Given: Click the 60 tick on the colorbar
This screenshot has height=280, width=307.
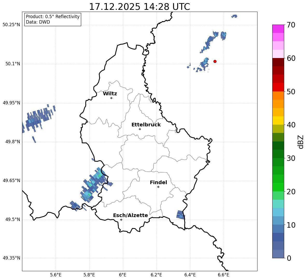Looking at the screenshot, I should (291, 58).
